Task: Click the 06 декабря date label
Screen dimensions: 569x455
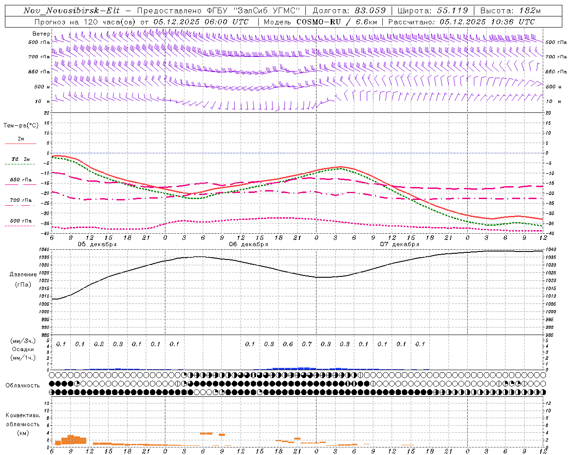Action: pos(248,244)
